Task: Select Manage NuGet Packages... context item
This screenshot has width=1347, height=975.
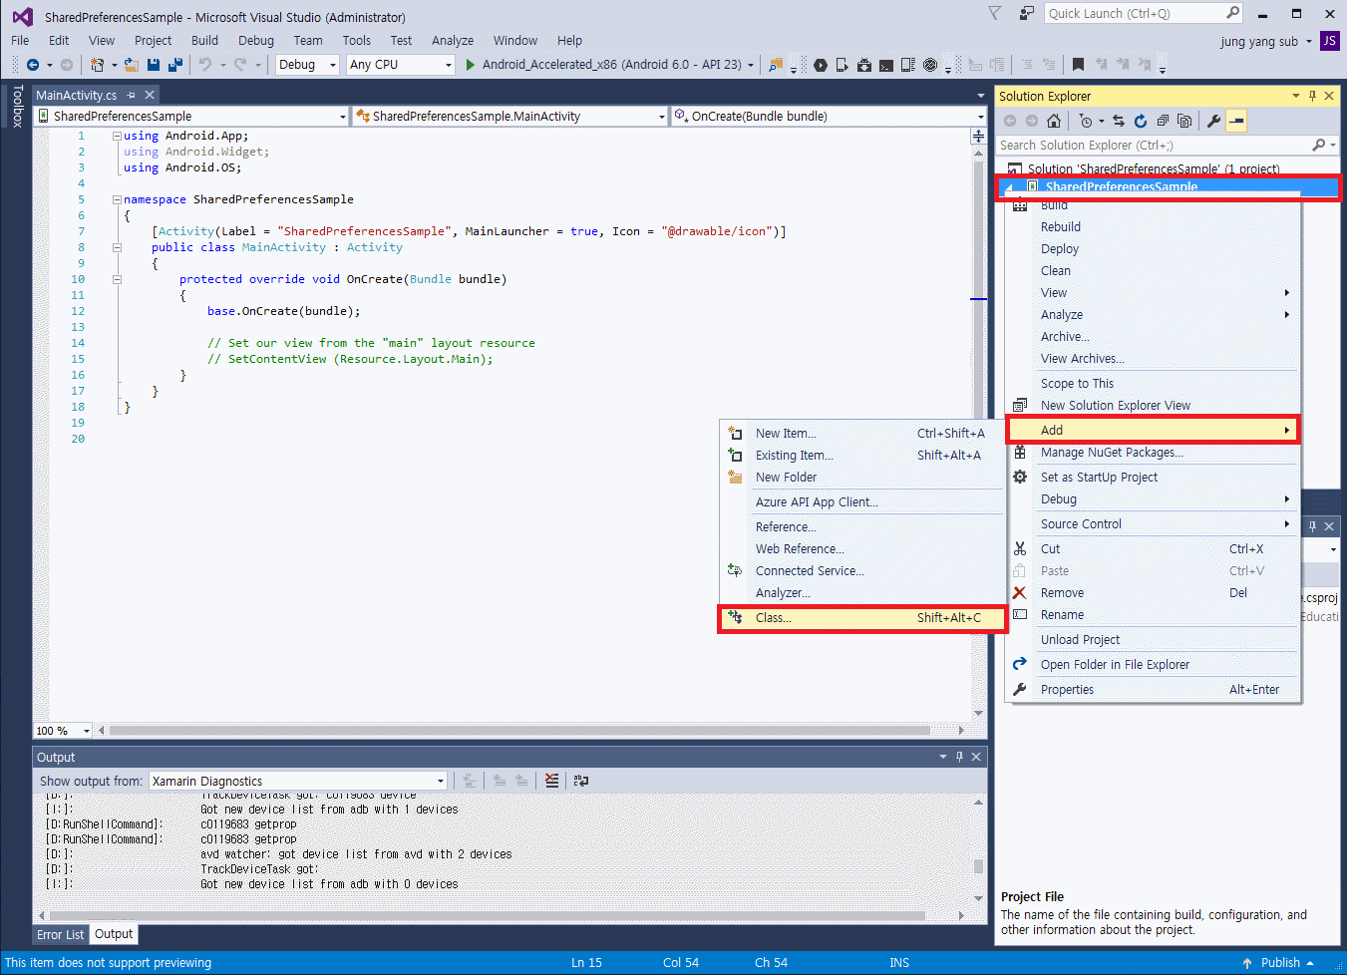Action: [x=1154, y=453]
